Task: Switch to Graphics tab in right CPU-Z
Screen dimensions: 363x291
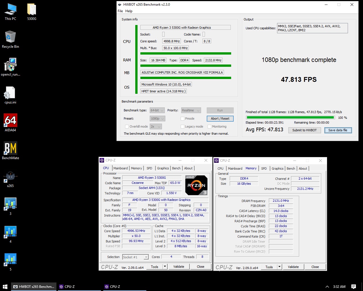Action: point(277,169)
